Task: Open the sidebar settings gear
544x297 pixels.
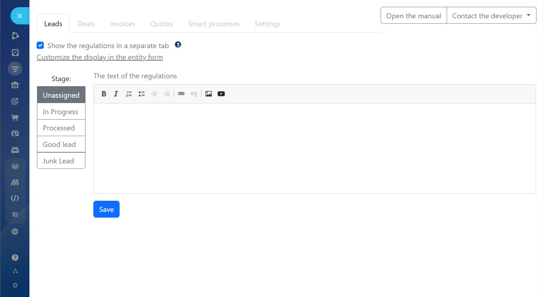Action: pyautogui.click(x=15, y=286)
